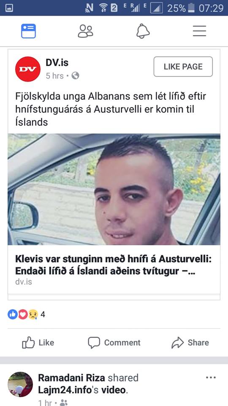The image size is (228, 406).
Task: Click the LIKE PAGE button
Action: coord(183,66)
